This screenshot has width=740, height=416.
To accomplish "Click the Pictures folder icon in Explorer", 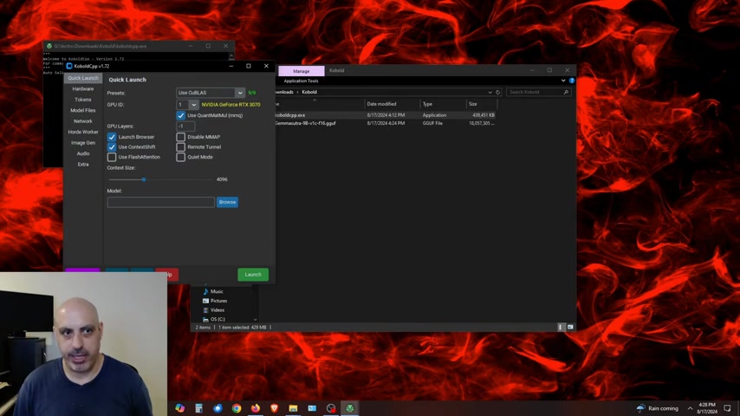I will point(205,301).
